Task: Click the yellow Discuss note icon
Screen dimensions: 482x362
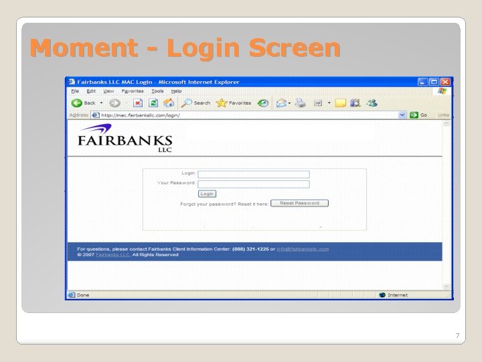Action: pyautogui.click(x=341, y=103)
